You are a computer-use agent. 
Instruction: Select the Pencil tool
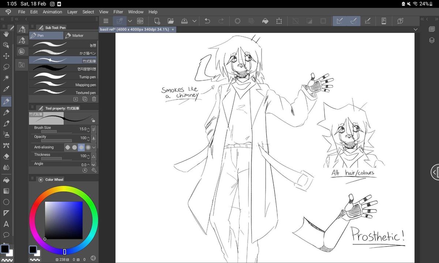pyautogui.click(x=6, y=113)
